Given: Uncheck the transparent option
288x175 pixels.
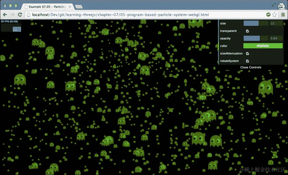Looking at the screenshot, I should coord(248,31).
